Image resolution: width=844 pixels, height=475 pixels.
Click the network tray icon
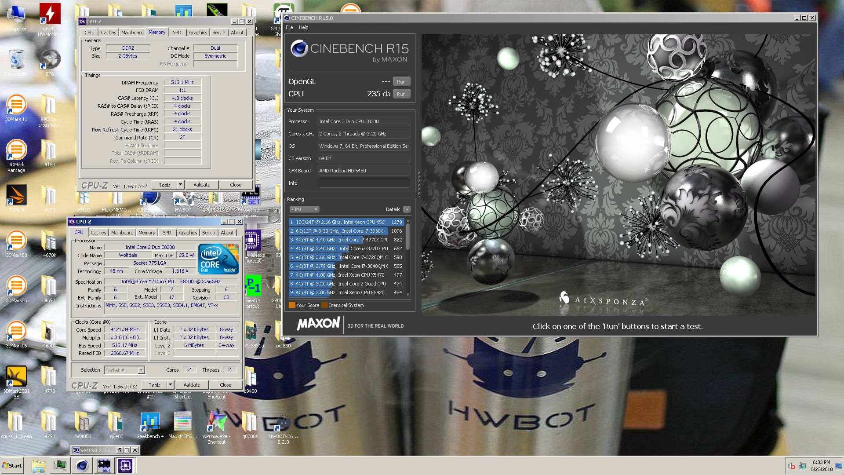pos(802,466)
